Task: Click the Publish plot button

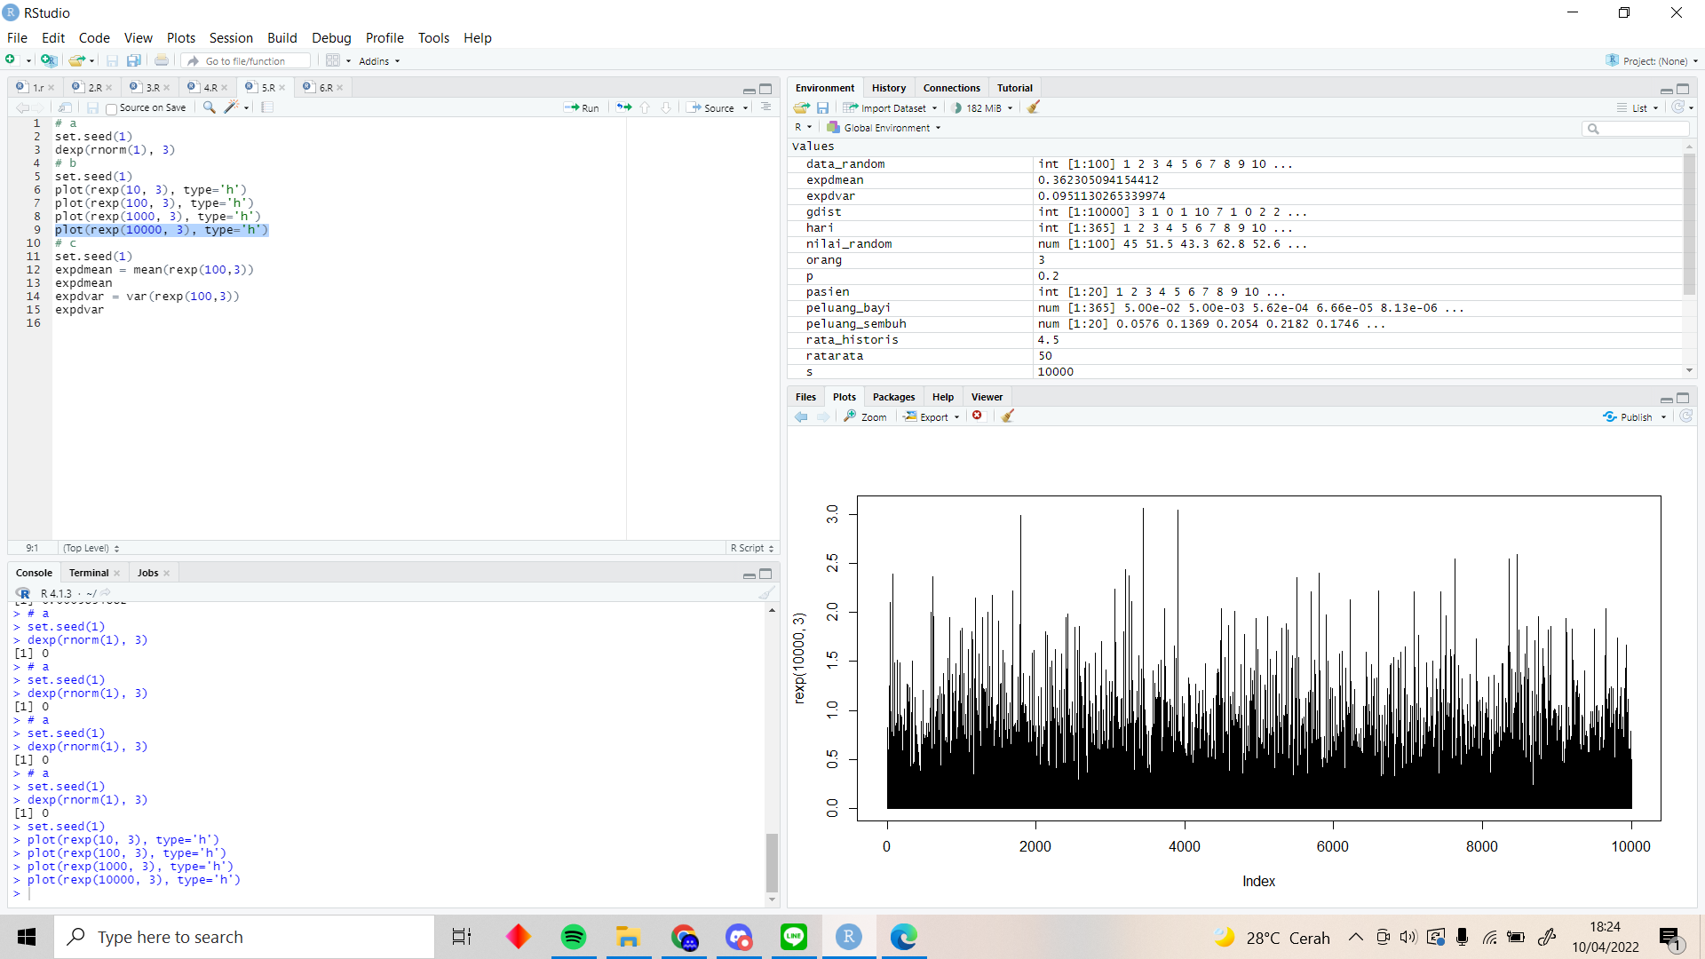Action: (1629, 416)
